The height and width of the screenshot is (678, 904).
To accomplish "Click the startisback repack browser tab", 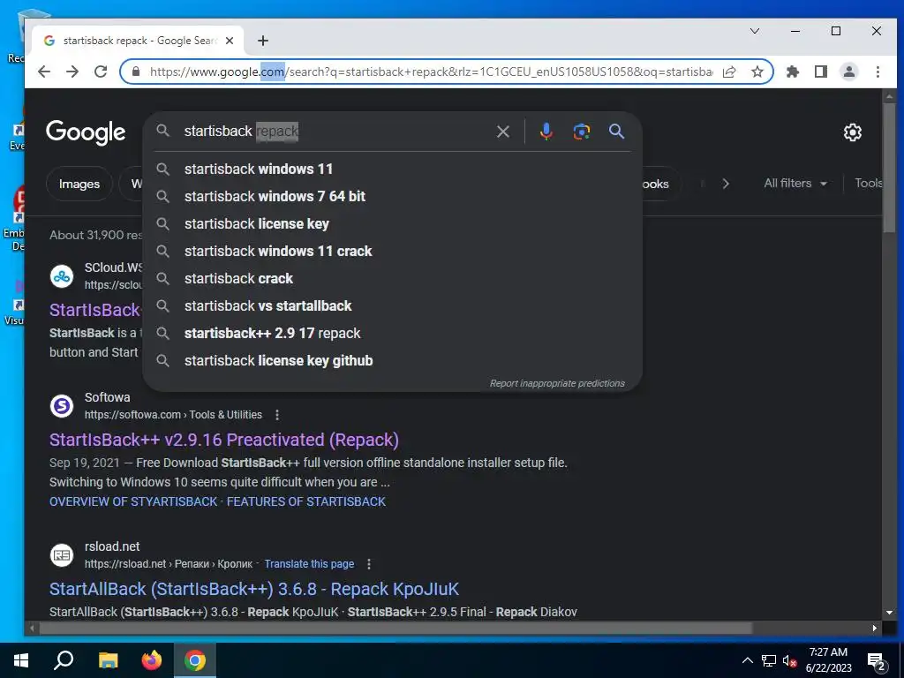I will click(137, 41).
